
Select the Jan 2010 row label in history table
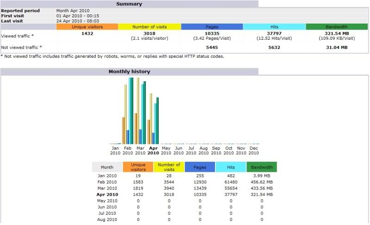[107, 176]
